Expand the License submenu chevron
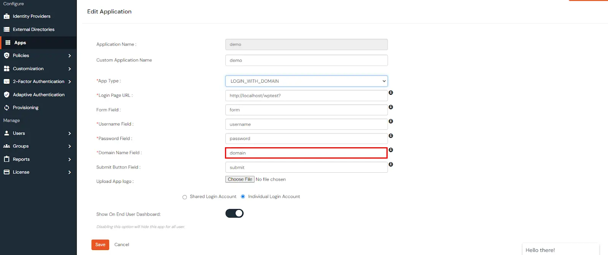The width and height of the screenshot is (608, 255). 70,172
